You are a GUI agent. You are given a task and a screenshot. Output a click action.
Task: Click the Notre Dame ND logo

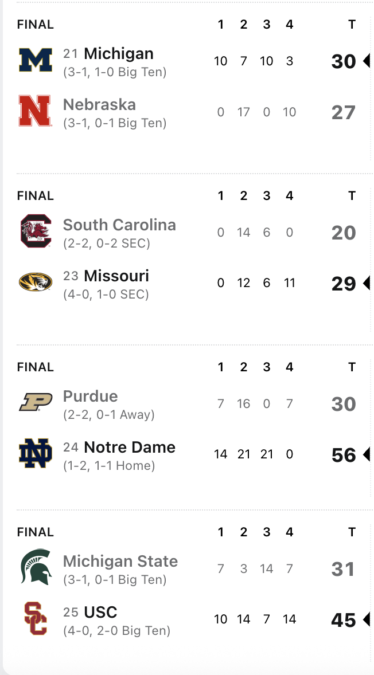coord(36,453)
